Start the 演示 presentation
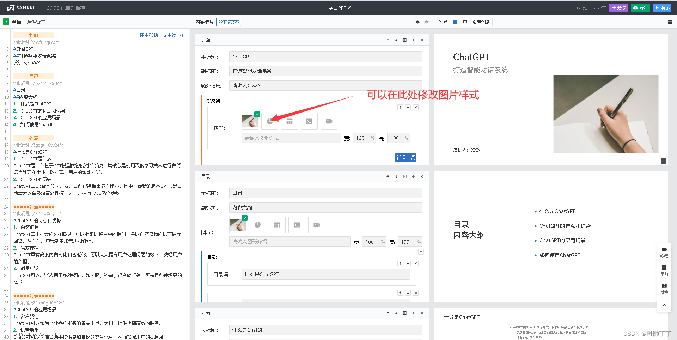Screen dimensions: 677x340 (662, 8)
